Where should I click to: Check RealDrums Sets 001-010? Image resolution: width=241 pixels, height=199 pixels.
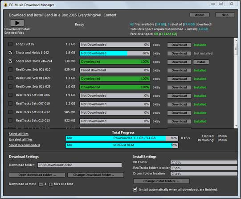click(x=10, y=70)
